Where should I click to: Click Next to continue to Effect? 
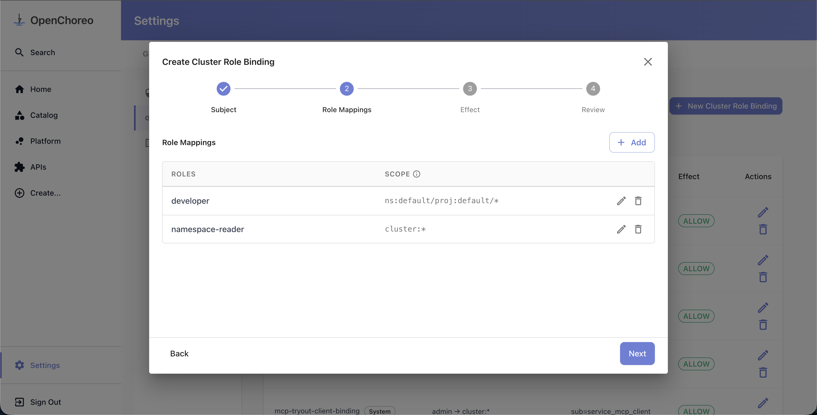[637, 353]
